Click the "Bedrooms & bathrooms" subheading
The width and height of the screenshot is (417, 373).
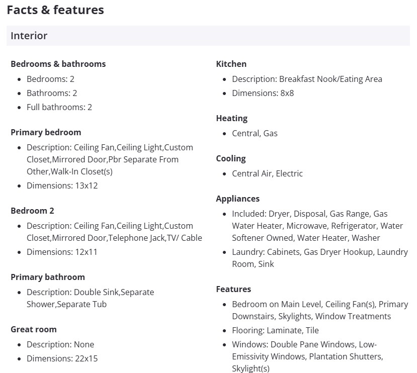point(58,64)
